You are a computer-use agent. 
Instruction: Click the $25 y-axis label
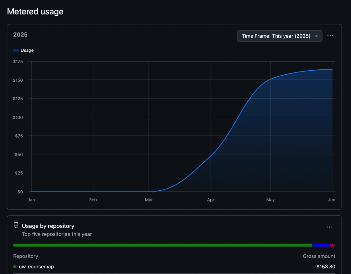point(19,173)
